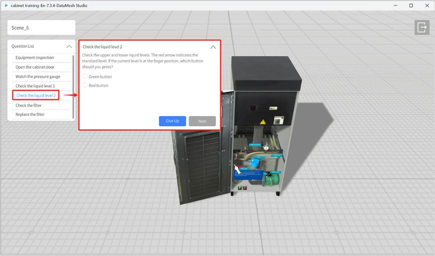Open the Equipment inspection question
Viewport: 435px width, 256px height.
tap(35, 58)
